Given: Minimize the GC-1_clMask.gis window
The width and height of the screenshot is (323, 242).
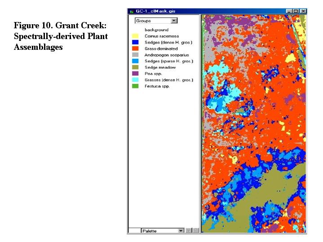Looking at the screenshot, I should [x=289, y=11].
